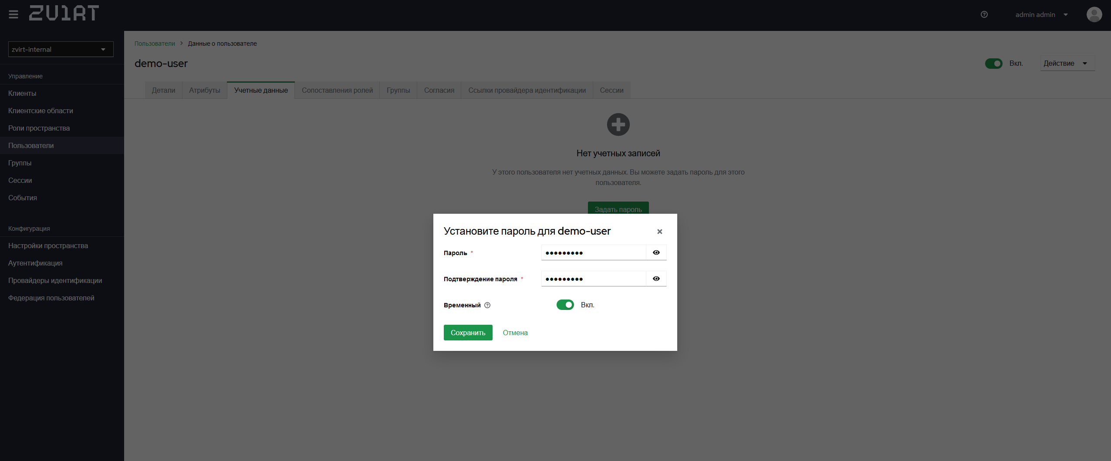1111x461 pixels.
Task: Close the set password dialog
Action: click(659, 232)
